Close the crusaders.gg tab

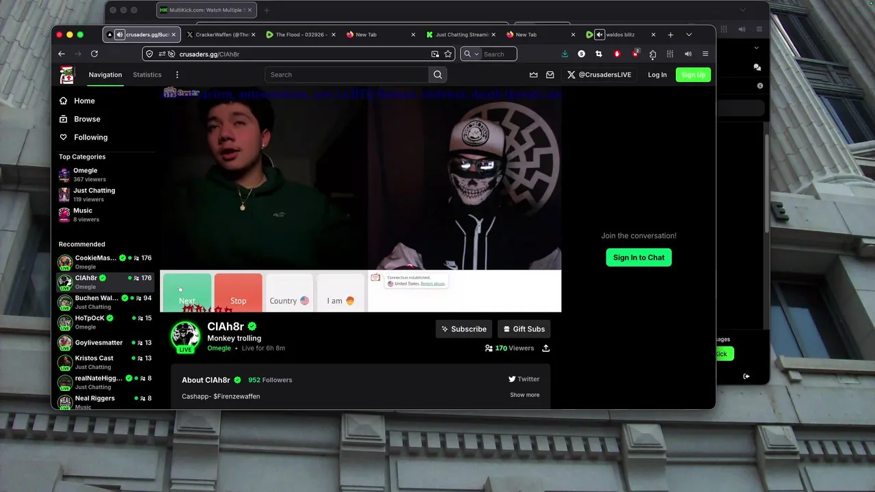(x=174, y=34)
